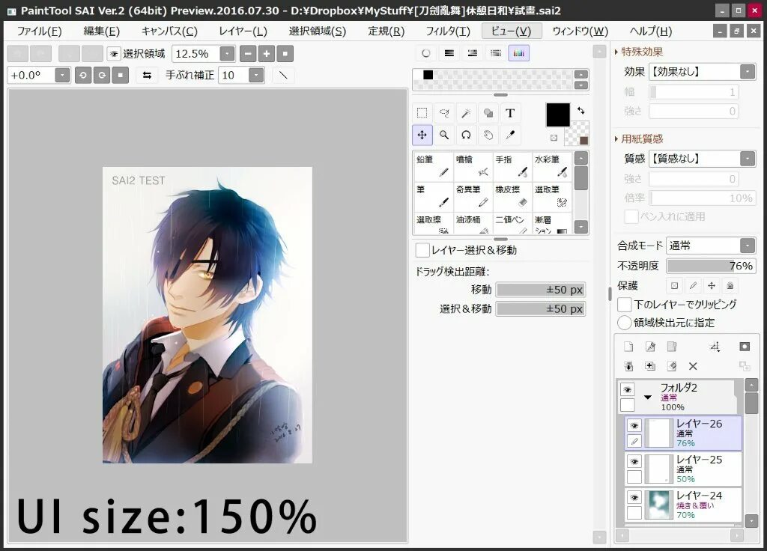
Task: Collapse the 用紙質感 section
Action: pyautogui.click(x=616, y=138)
